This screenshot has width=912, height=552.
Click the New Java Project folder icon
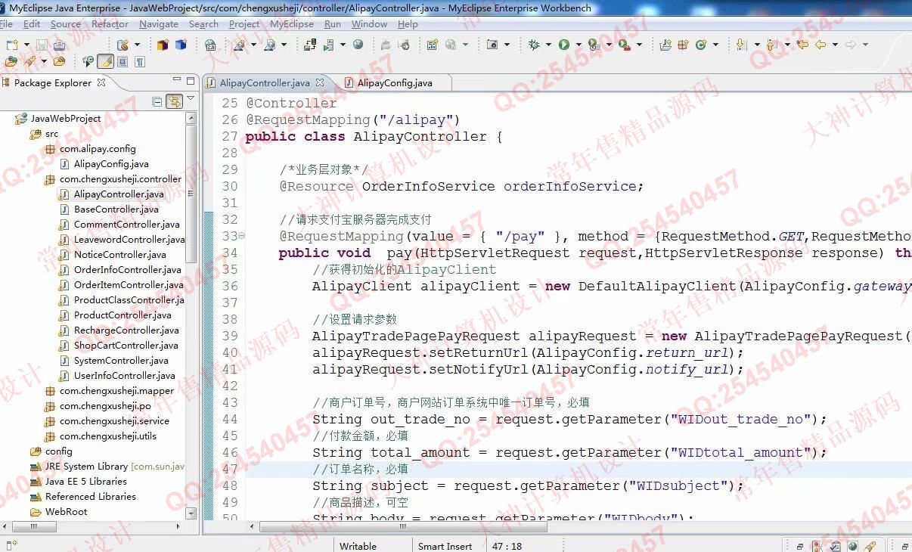[665, 45]
